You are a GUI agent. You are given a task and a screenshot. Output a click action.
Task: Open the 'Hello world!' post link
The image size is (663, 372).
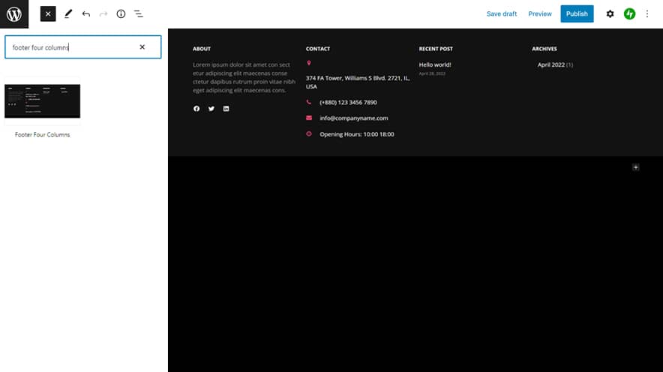click(435, 64)
